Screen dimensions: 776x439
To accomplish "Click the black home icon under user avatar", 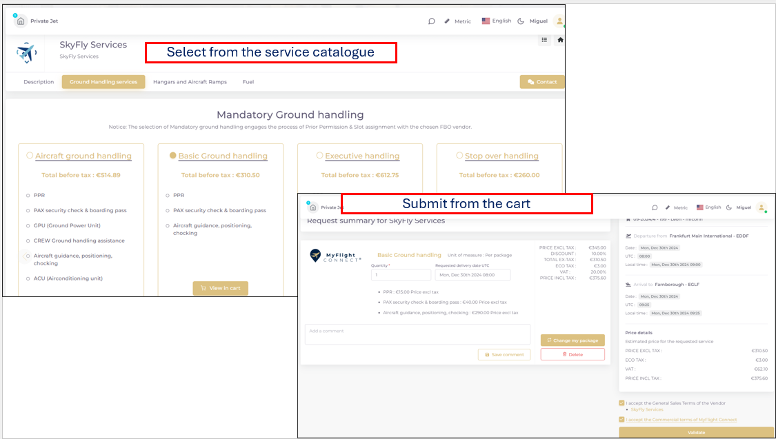I will coord(559,40).
